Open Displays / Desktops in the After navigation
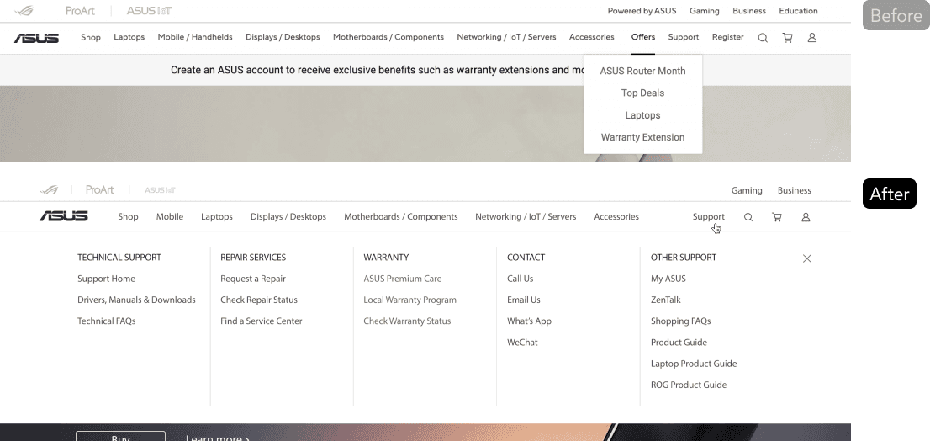930x441 pixels. coord(288,216)
